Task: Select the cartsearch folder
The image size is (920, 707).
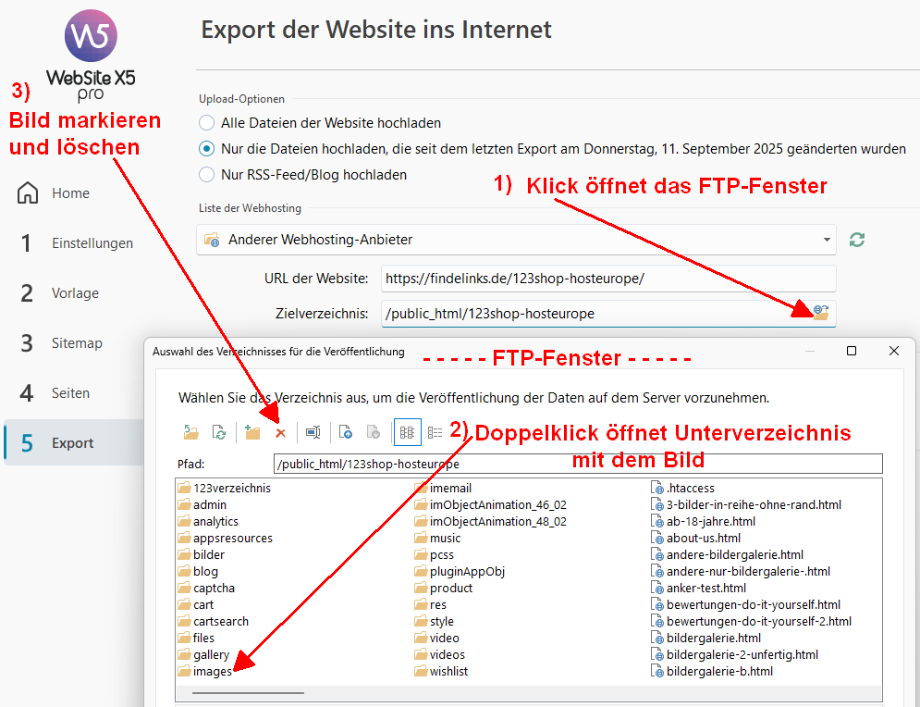Action: [x=214, y=621]
